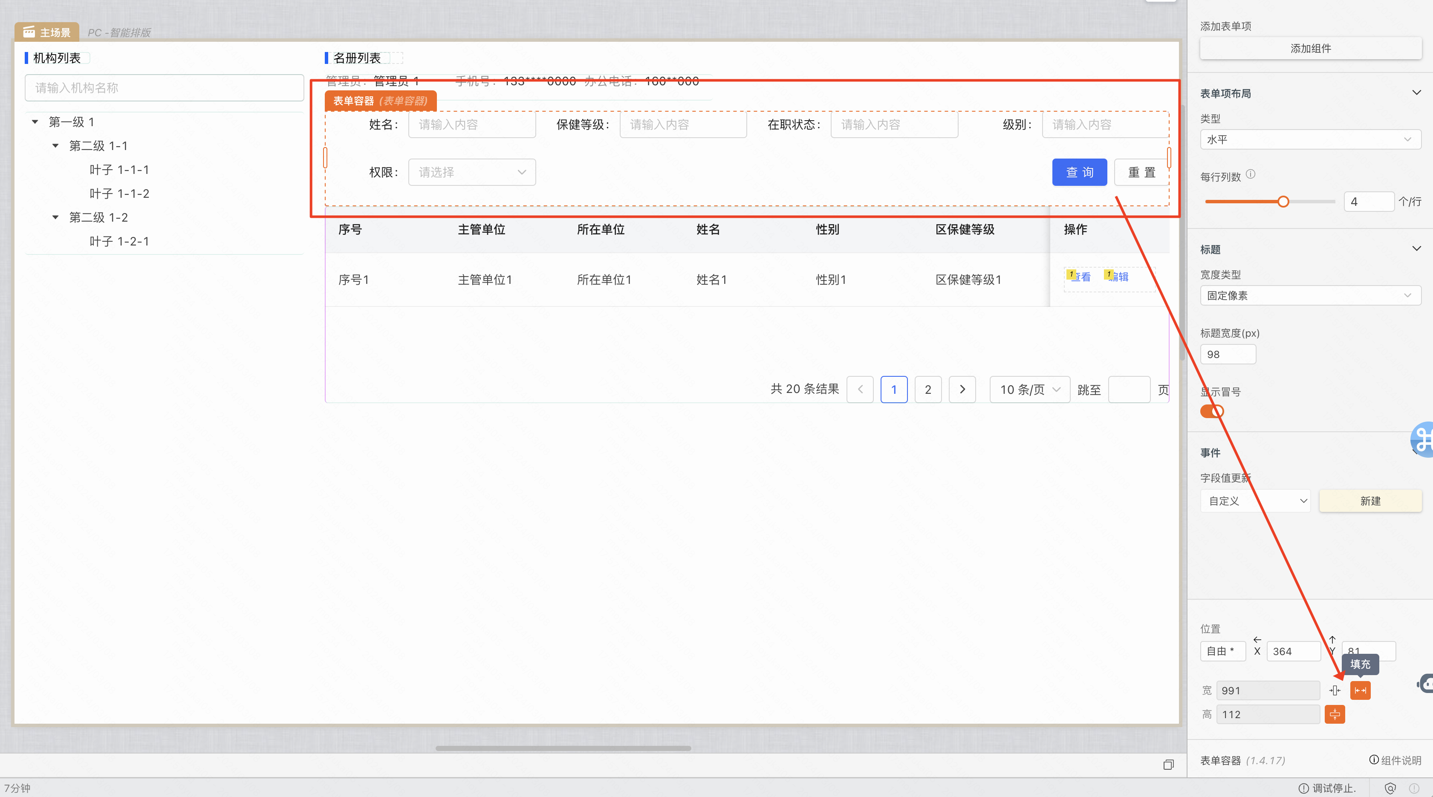Click the shield search icon in status bar

[x=1390, y=788]
